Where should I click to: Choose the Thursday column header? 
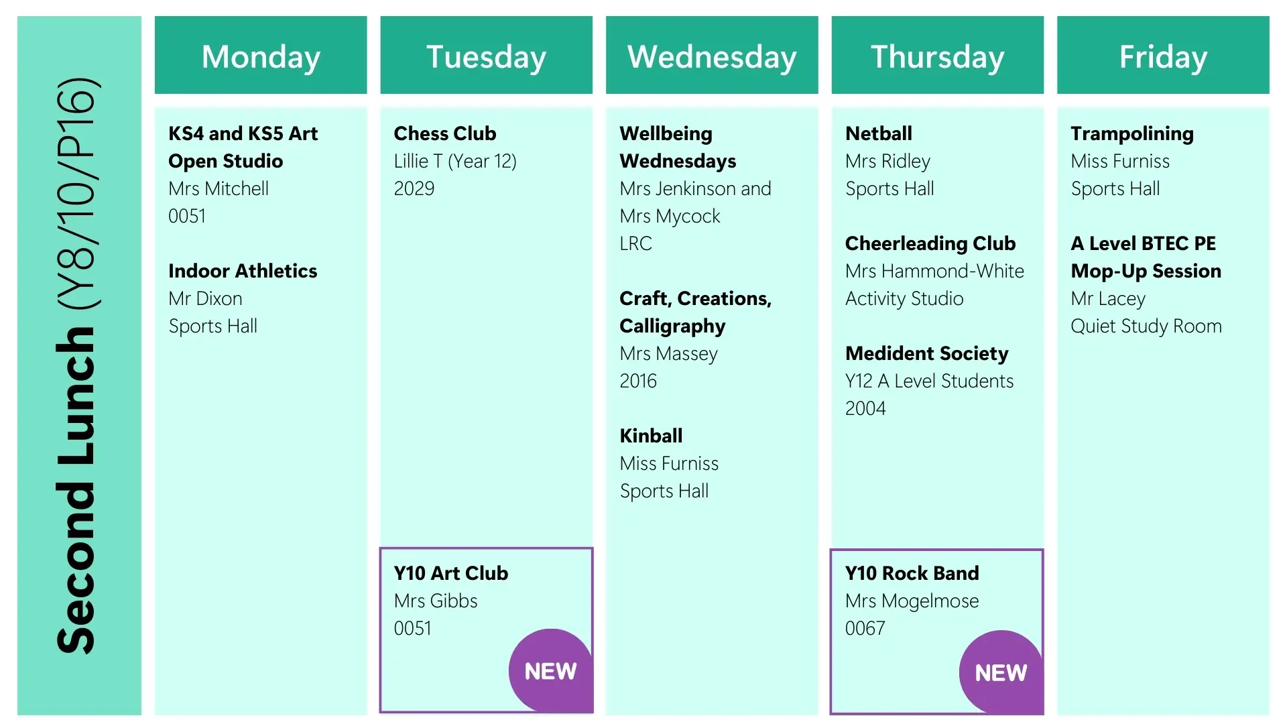click(x=937, y=56)
